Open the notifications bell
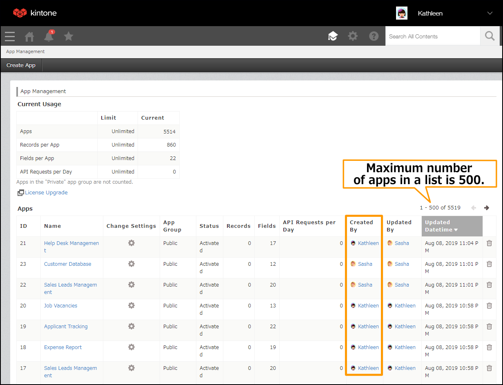Image resolution: width=503 pixels, height=385 pixels. (49, 37)
